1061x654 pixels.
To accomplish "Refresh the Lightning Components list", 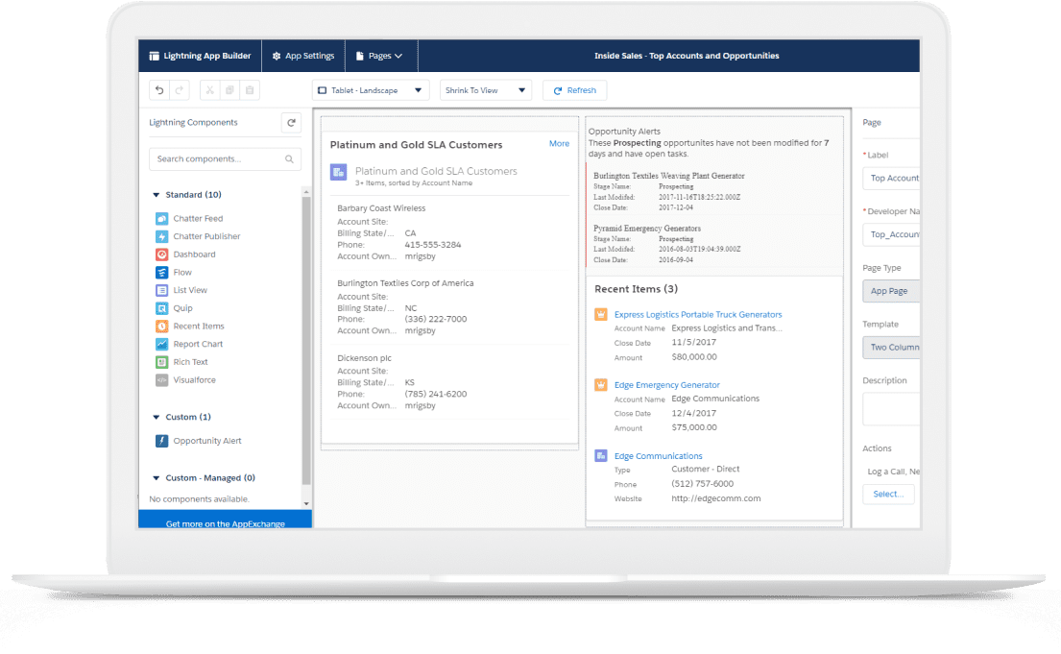I will [291, 123].
